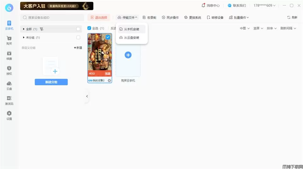Click the 退出选择 exit selection button

click(x=99, y=18)
